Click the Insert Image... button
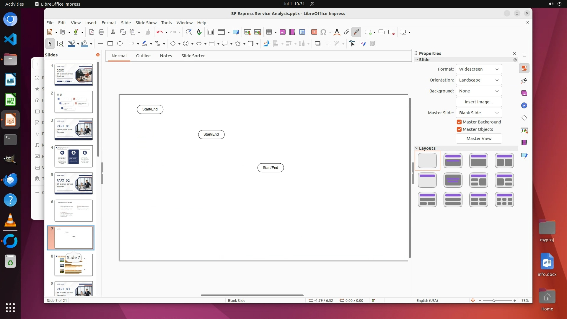567x319 pixels. click(x=479, y=102)
